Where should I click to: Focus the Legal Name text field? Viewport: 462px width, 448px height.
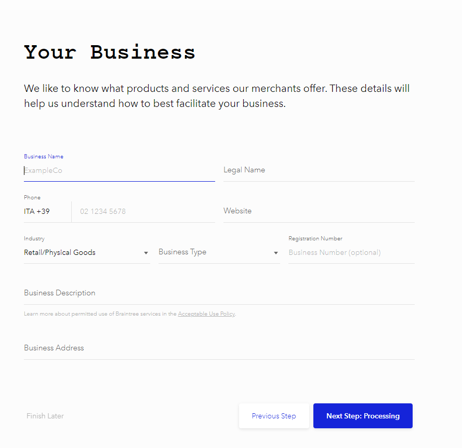(x=319, y=170)
